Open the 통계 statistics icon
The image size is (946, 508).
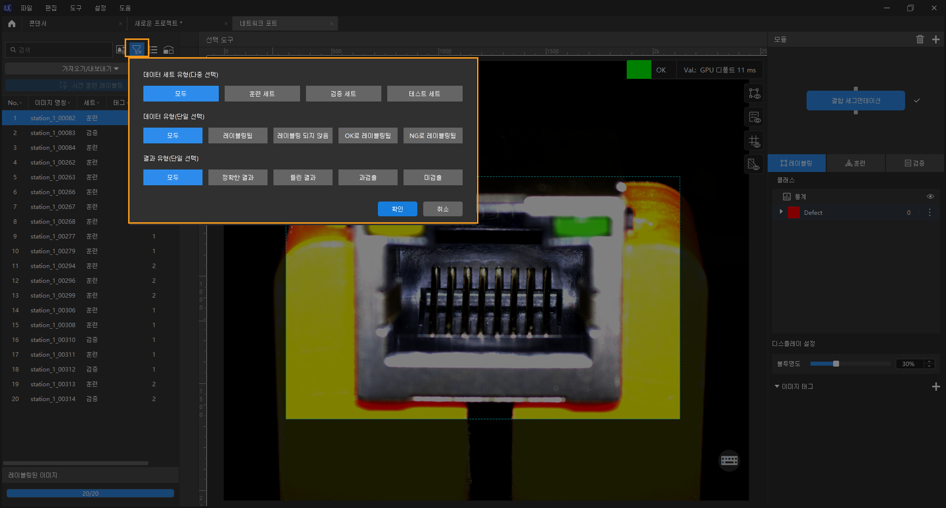pyautogui.click(x=787, y=197)
